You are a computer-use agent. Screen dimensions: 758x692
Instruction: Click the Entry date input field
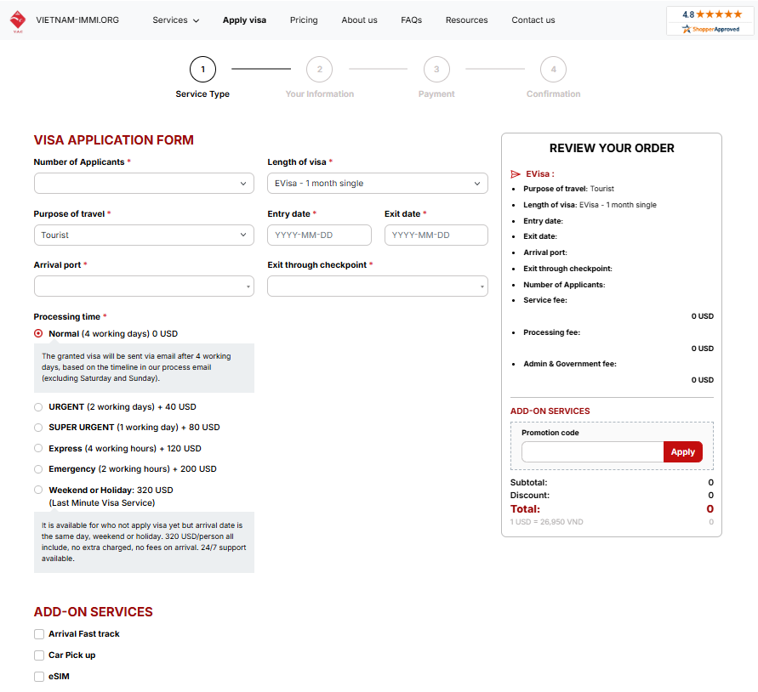(x=319, y=235)
